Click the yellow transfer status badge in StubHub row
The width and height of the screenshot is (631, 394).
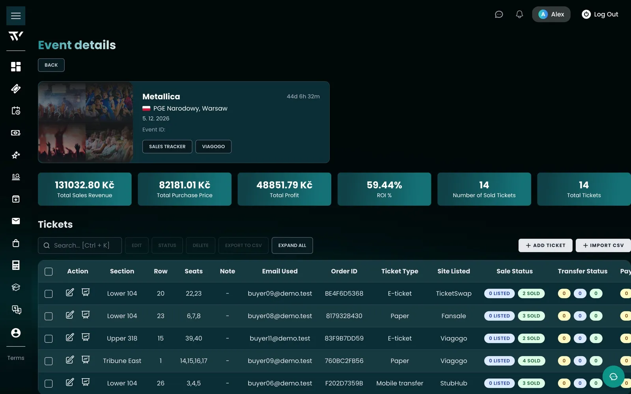point(564,383)
